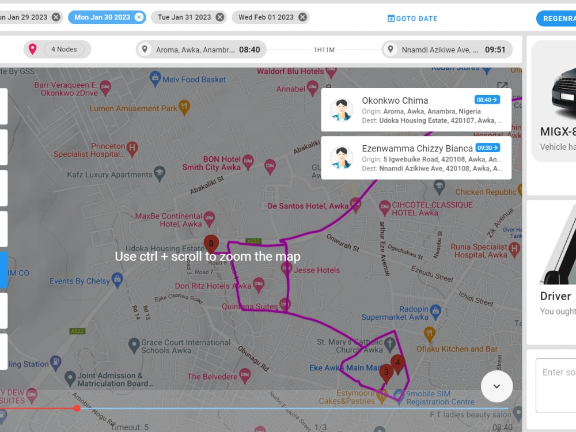Click the 09:30 badge for Ezenwamma

pos(488,147)
